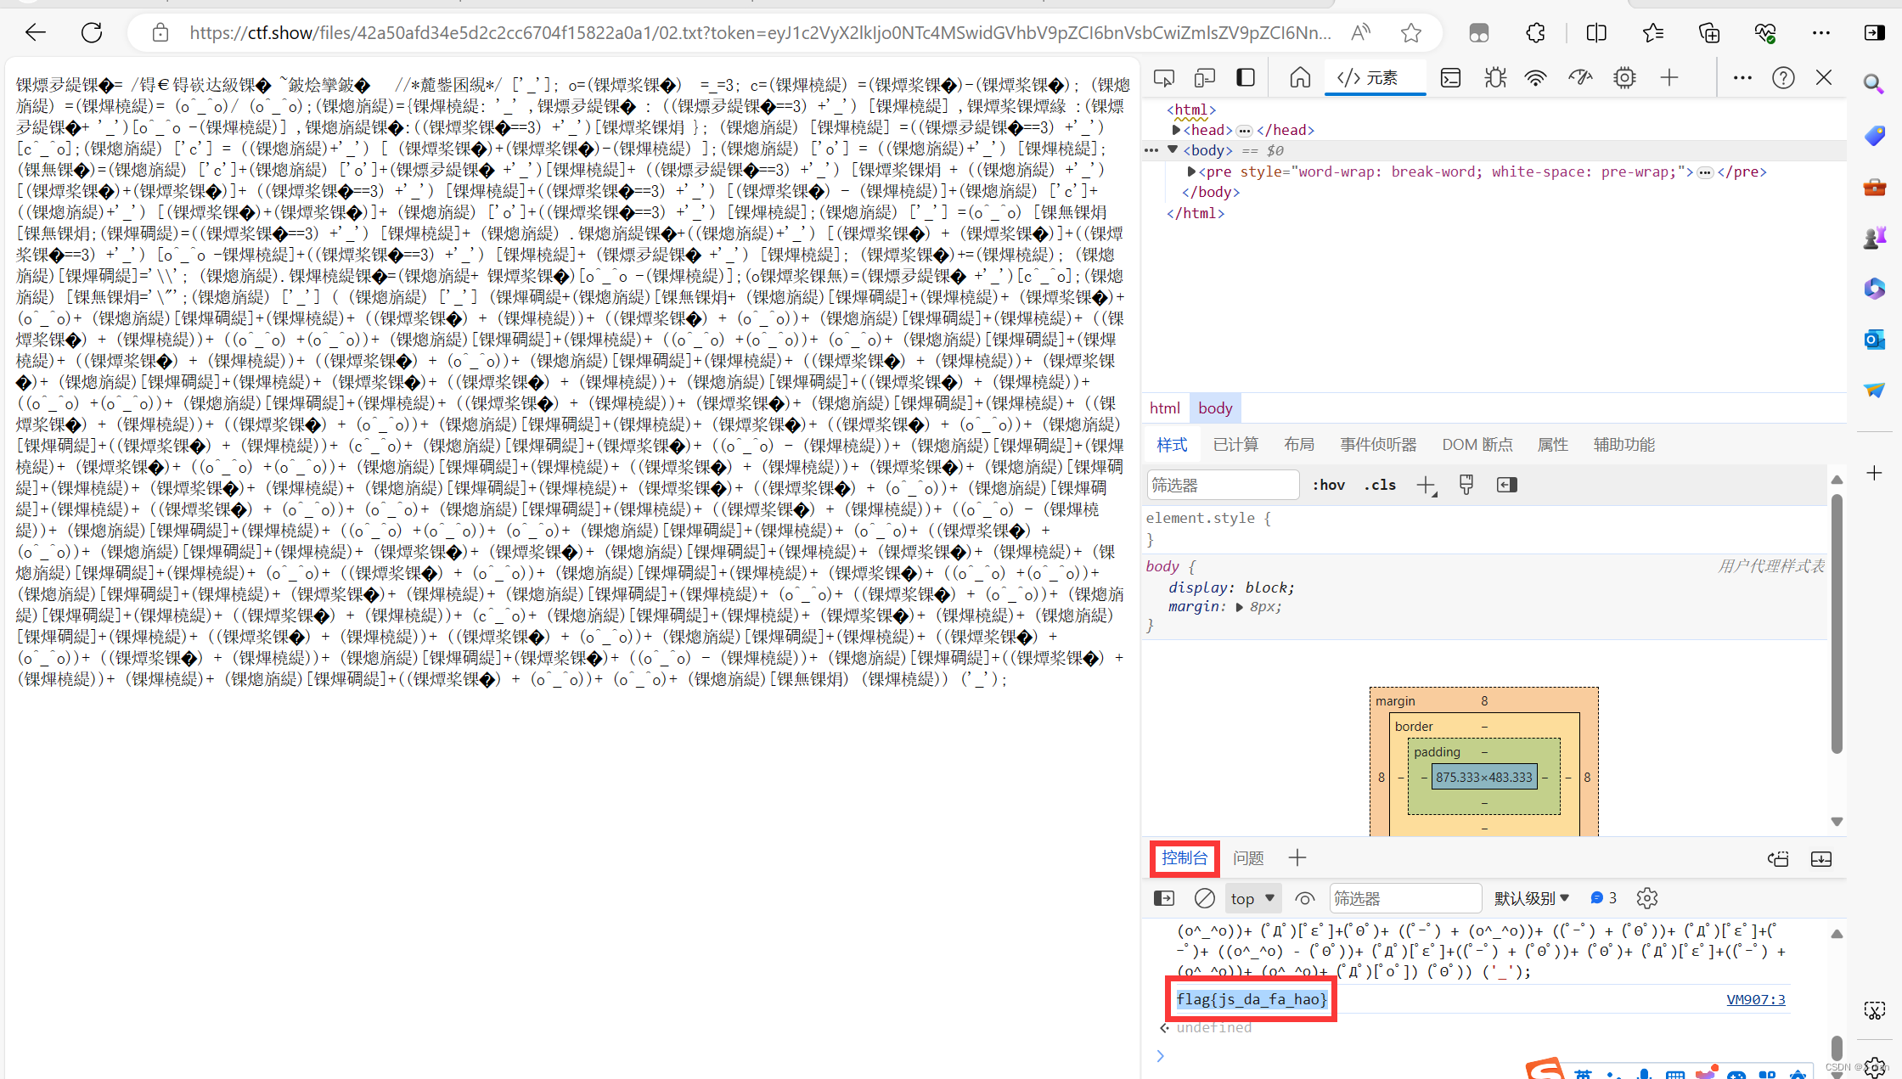Switch to the 问题 drawer tab
1902x1079 pixels.
(x=1248, y=858)
